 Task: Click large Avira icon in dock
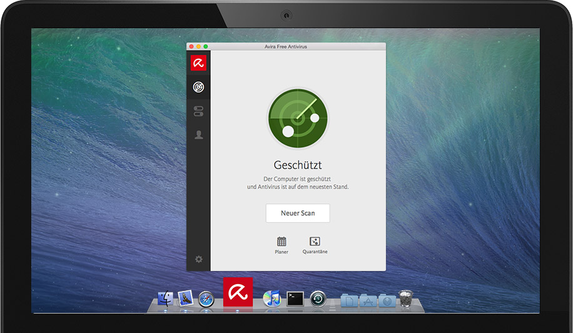(238, 292)
